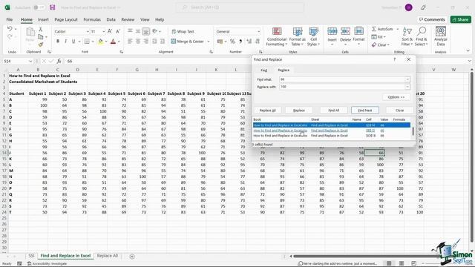The height and width of the screenshot is (267, 475).
Task: Switch to the Formulas tab
Action: tap(92, 19)
